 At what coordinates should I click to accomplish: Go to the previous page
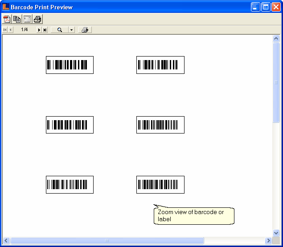click(x=11, y=30)
